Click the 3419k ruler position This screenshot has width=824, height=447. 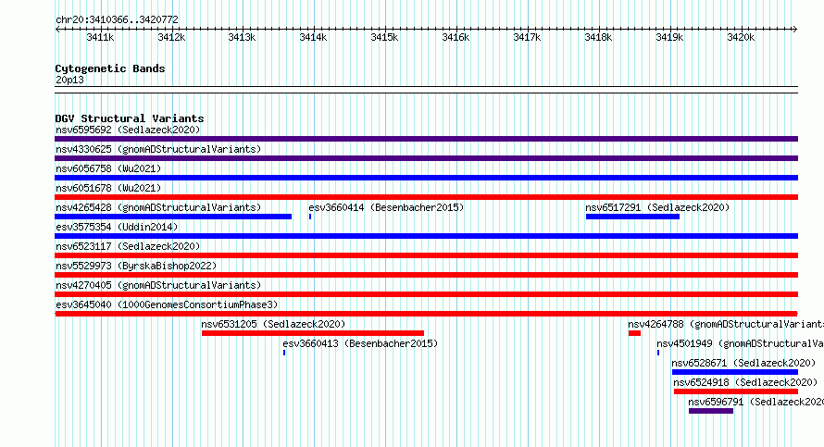[x=669, y=37]
